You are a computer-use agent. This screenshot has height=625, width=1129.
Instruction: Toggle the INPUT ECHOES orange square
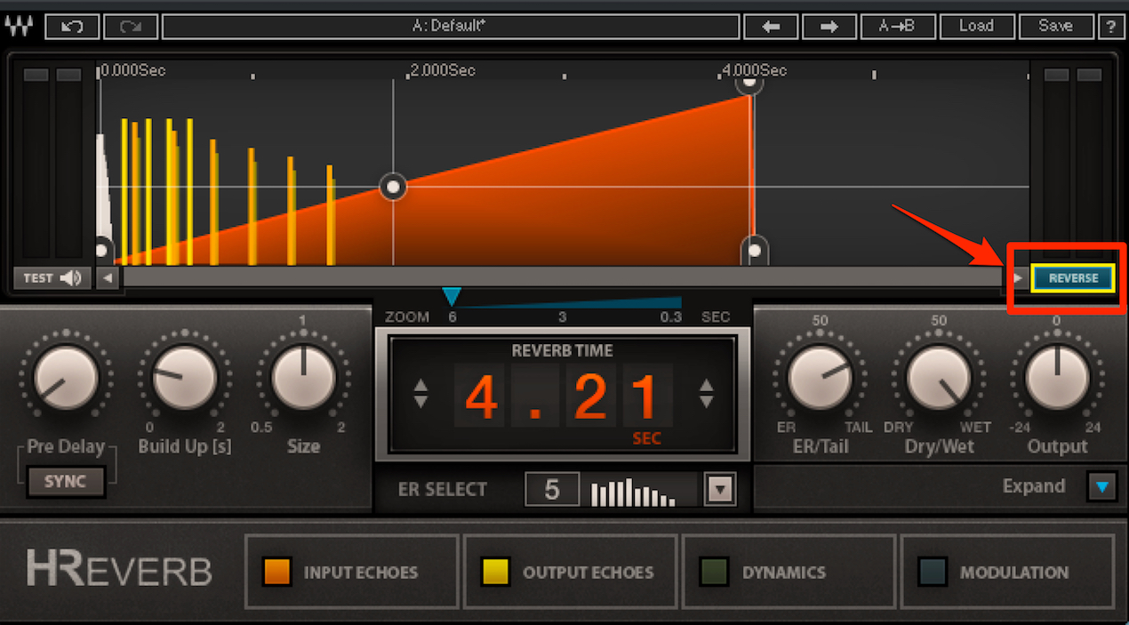click(x=277, y=572)
